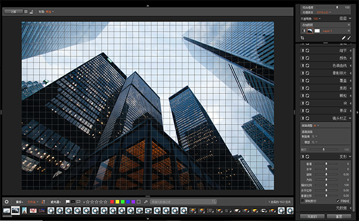Open the 图层 panel dropdown arrow
Screen dimensions: 359x221
point(350,19)
